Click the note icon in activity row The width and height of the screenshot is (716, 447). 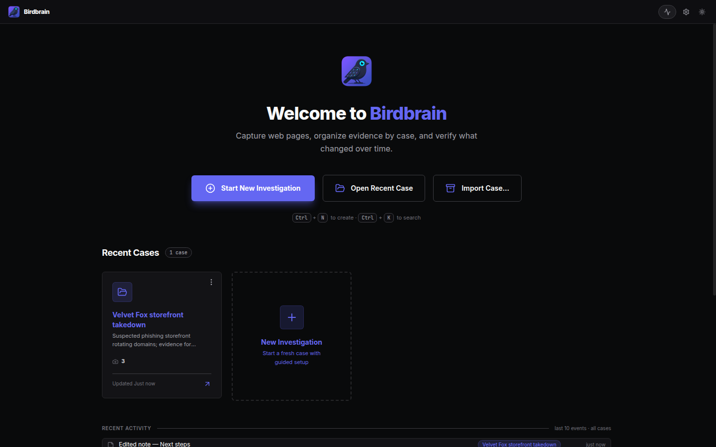pos(110,445)
